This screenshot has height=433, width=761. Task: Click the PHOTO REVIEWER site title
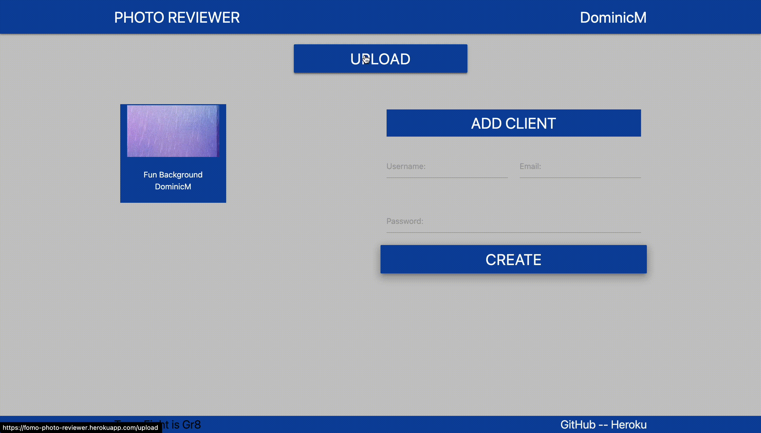click(177, 17)
